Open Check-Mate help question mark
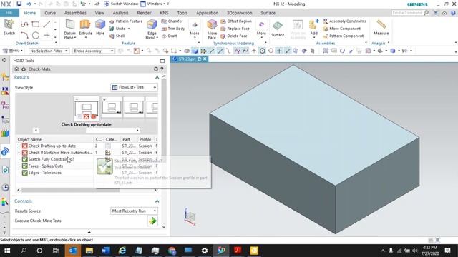 (x=162, y=69)
